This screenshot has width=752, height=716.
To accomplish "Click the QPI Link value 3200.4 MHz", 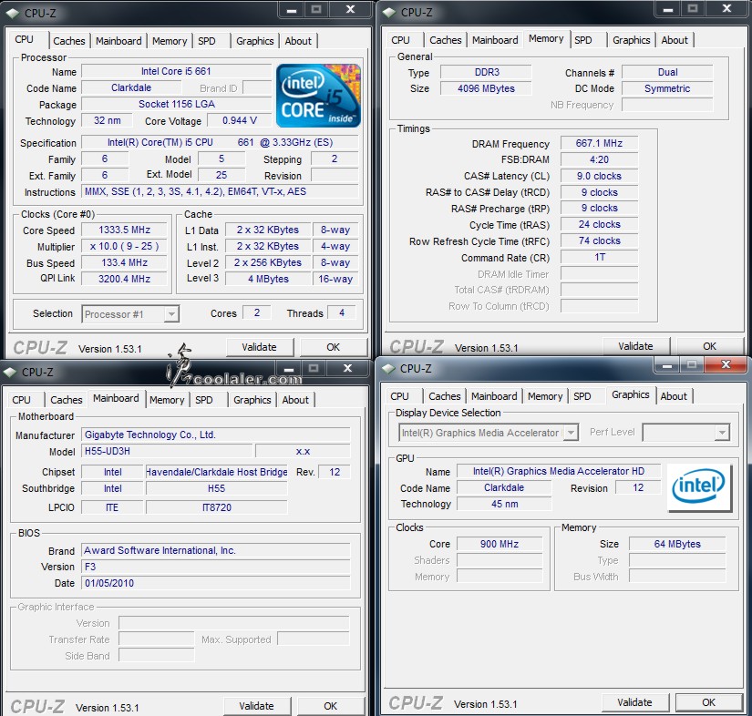I will pyautogui.click(x=124, y=279).
